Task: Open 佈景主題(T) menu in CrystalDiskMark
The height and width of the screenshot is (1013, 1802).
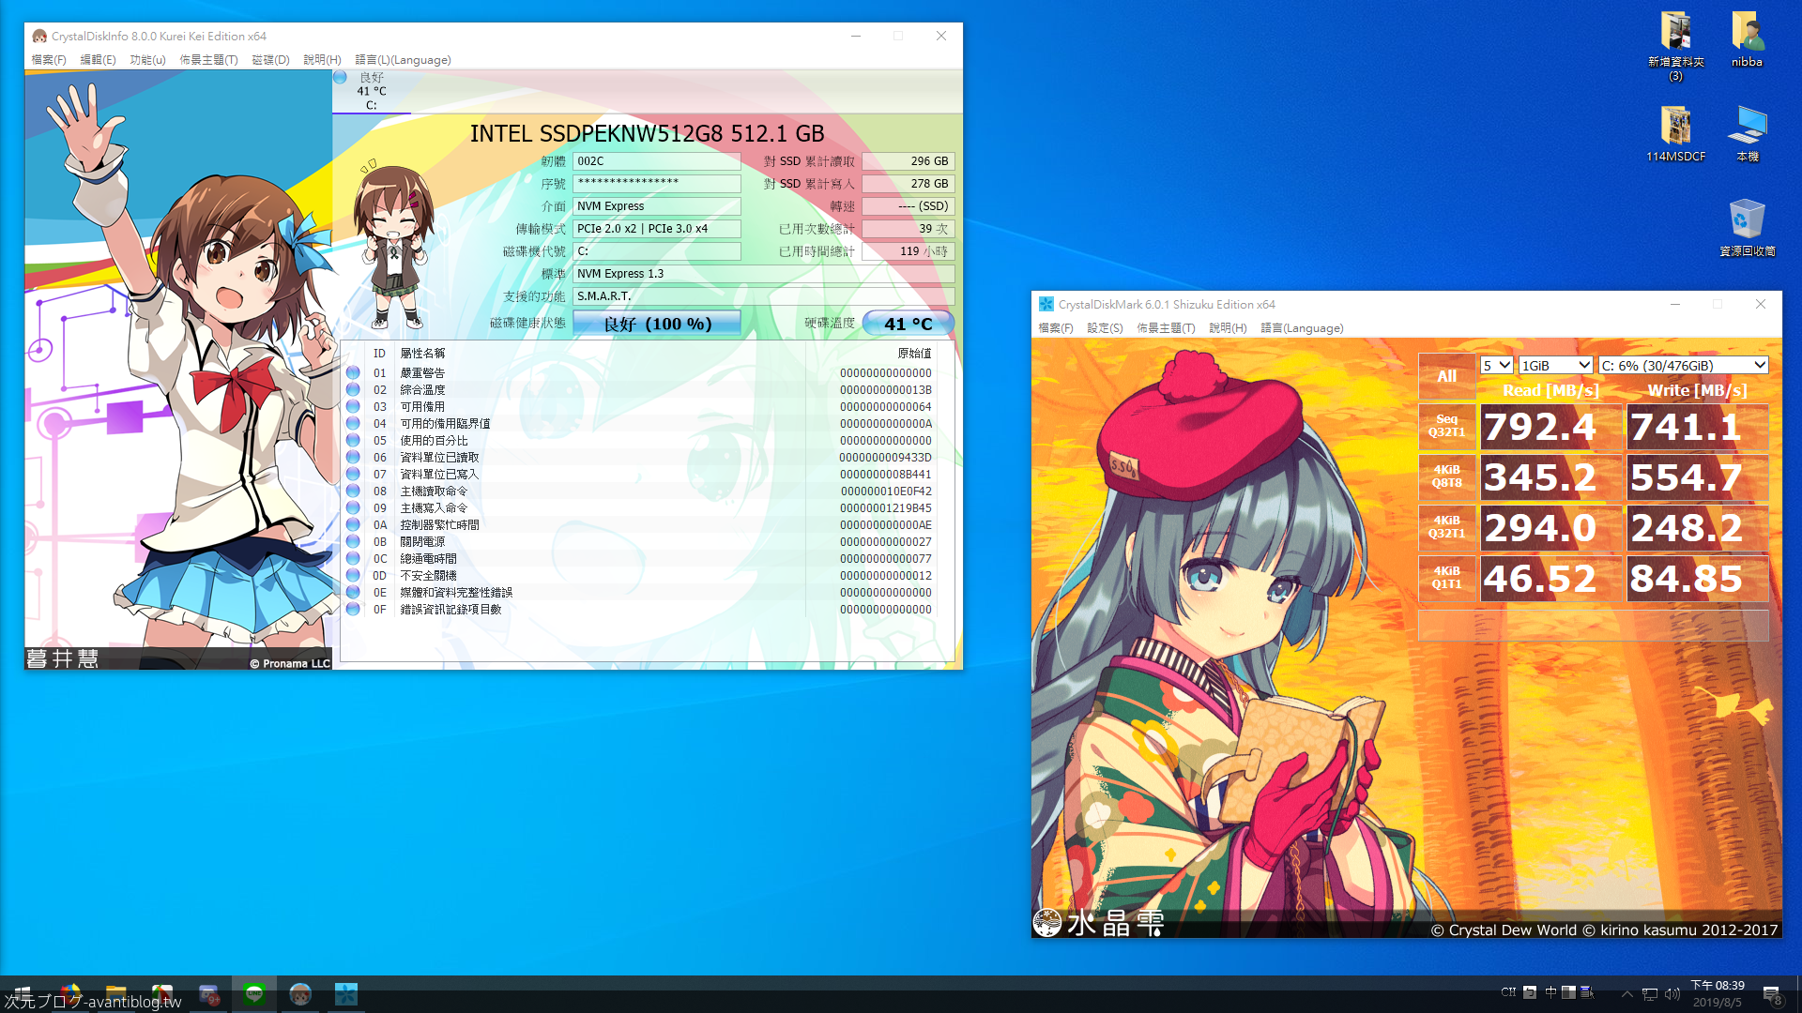Action: pos(1166,328)
